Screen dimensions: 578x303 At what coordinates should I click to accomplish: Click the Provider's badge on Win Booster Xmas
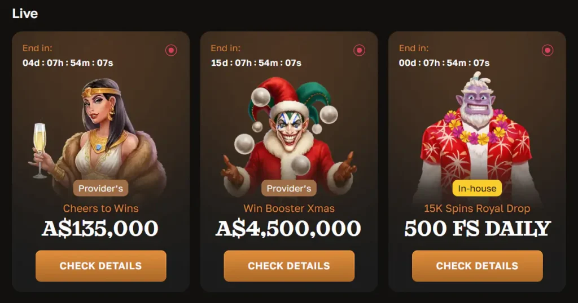pyautogui.click(x=289, y=188)
